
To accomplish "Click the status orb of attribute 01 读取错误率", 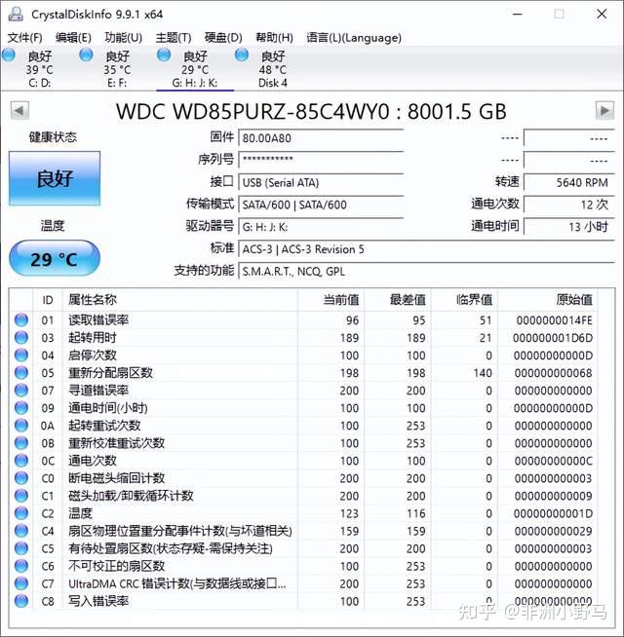I will tap(21, 320).
